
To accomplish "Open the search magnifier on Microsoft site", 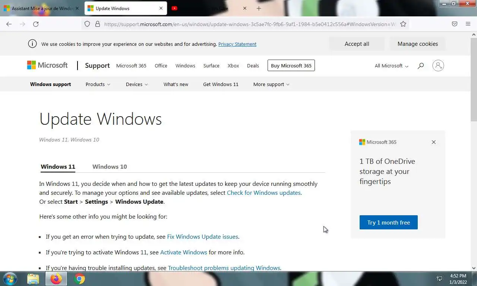I will 421,66.
